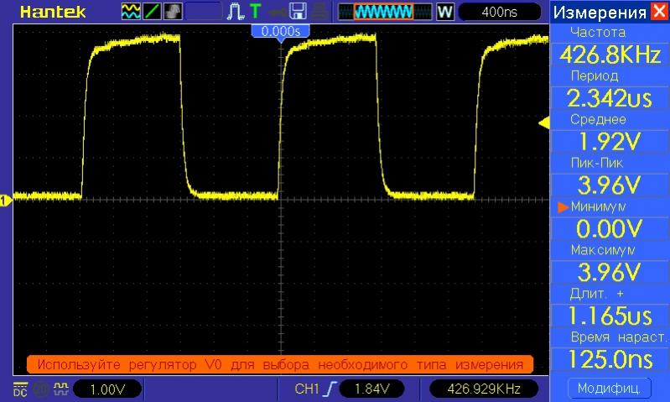
Task: Click the green diagonal line icon
Action: [152, 12]
